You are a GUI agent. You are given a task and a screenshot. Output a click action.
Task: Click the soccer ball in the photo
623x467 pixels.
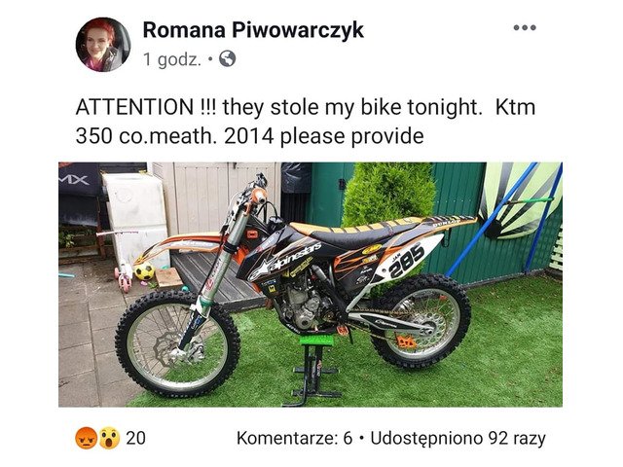(144, 271)
